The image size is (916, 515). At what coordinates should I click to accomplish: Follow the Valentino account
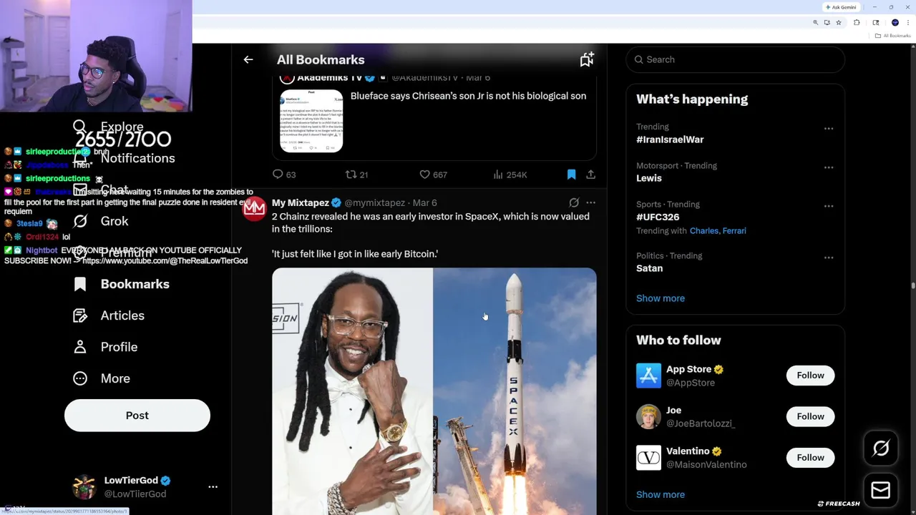click(810, 458)
